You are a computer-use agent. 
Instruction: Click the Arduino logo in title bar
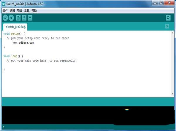4,4
